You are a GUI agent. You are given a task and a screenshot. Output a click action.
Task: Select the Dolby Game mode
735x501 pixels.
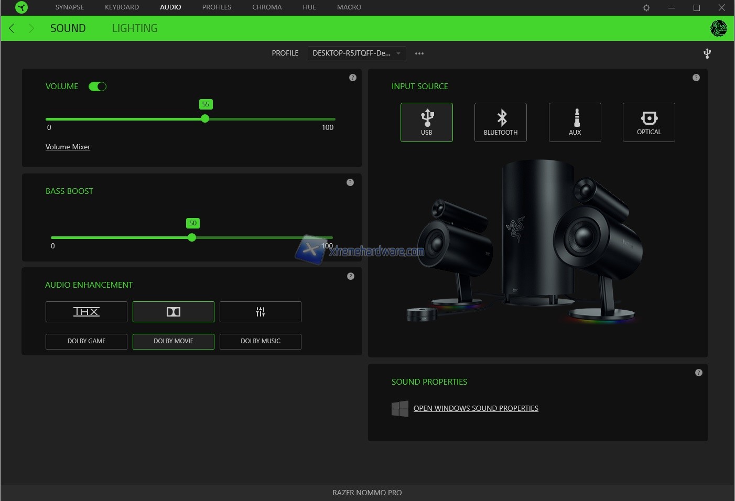(87, 341)
